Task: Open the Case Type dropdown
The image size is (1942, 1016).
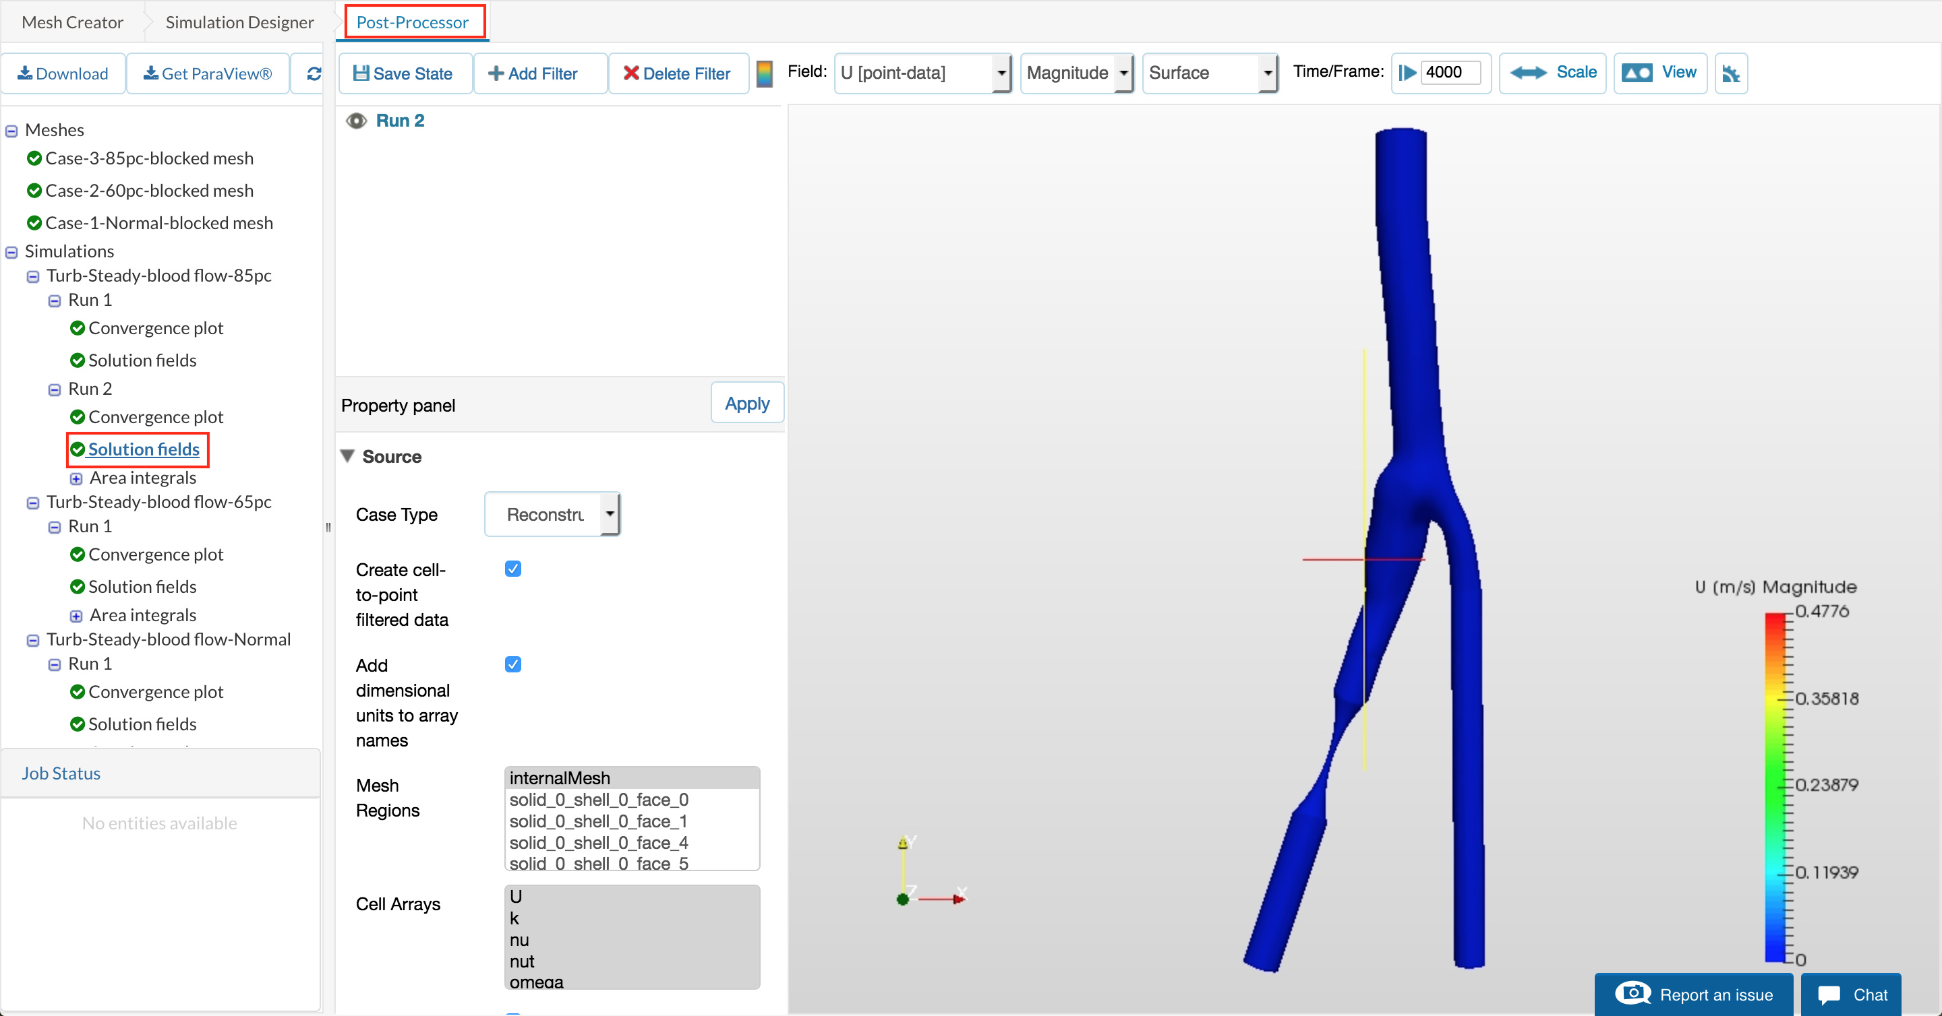Action: pyautogui.click(x=552, y=515)
